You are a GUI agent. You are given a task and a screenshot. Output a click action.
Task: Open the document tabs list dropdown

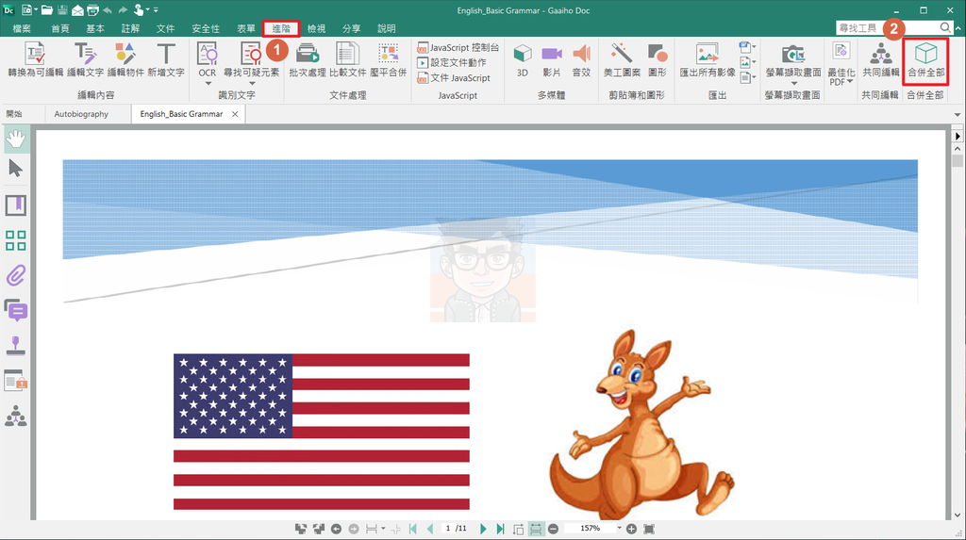click(x=957, y=115)
